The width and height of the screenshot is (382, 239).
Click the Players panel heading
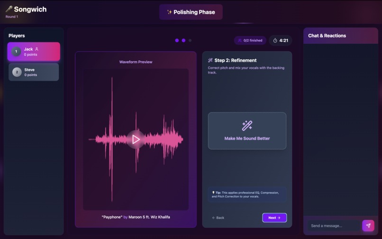click(17, 36)
